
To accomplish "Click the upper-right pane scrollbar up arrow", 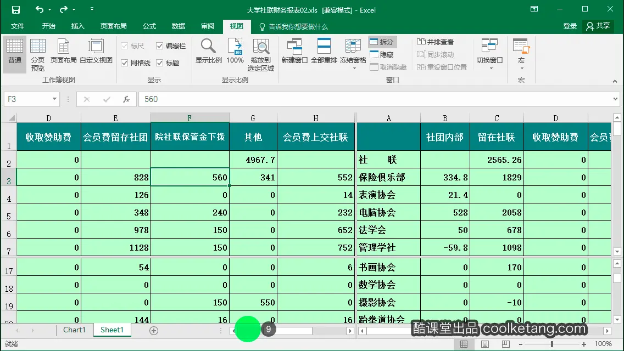I will 617,117.
